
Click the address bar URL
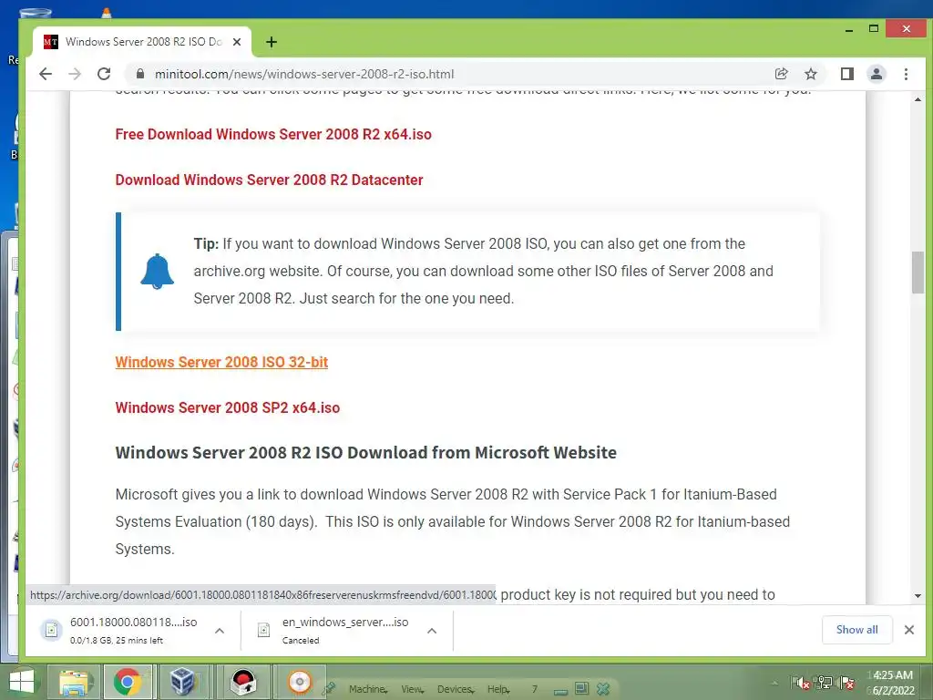[x=304, y=74]
